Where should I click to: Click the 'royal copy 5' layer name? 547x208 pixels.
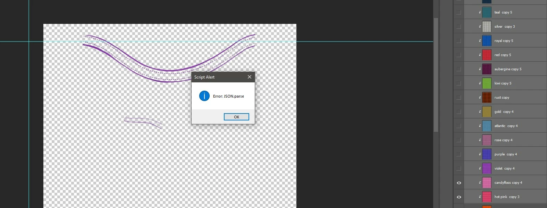pyautogui.click(x=504, y=41)
